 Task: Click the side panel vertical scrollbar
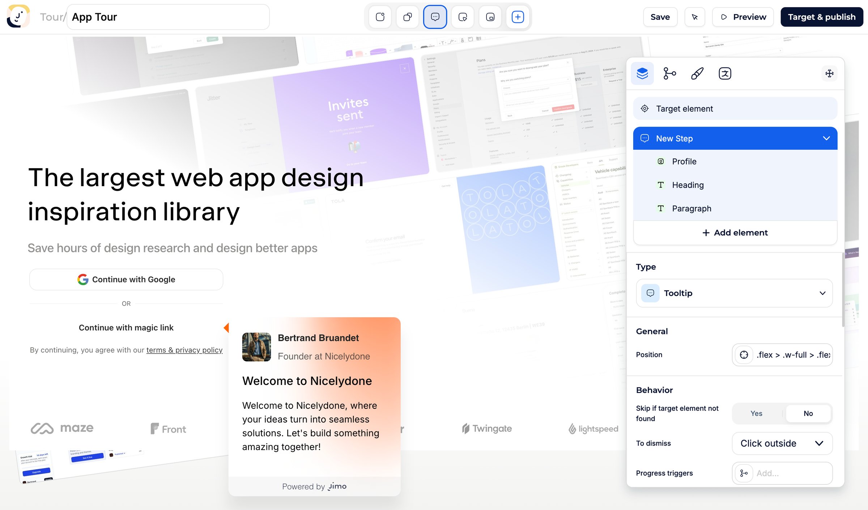[x=843, y=290]
